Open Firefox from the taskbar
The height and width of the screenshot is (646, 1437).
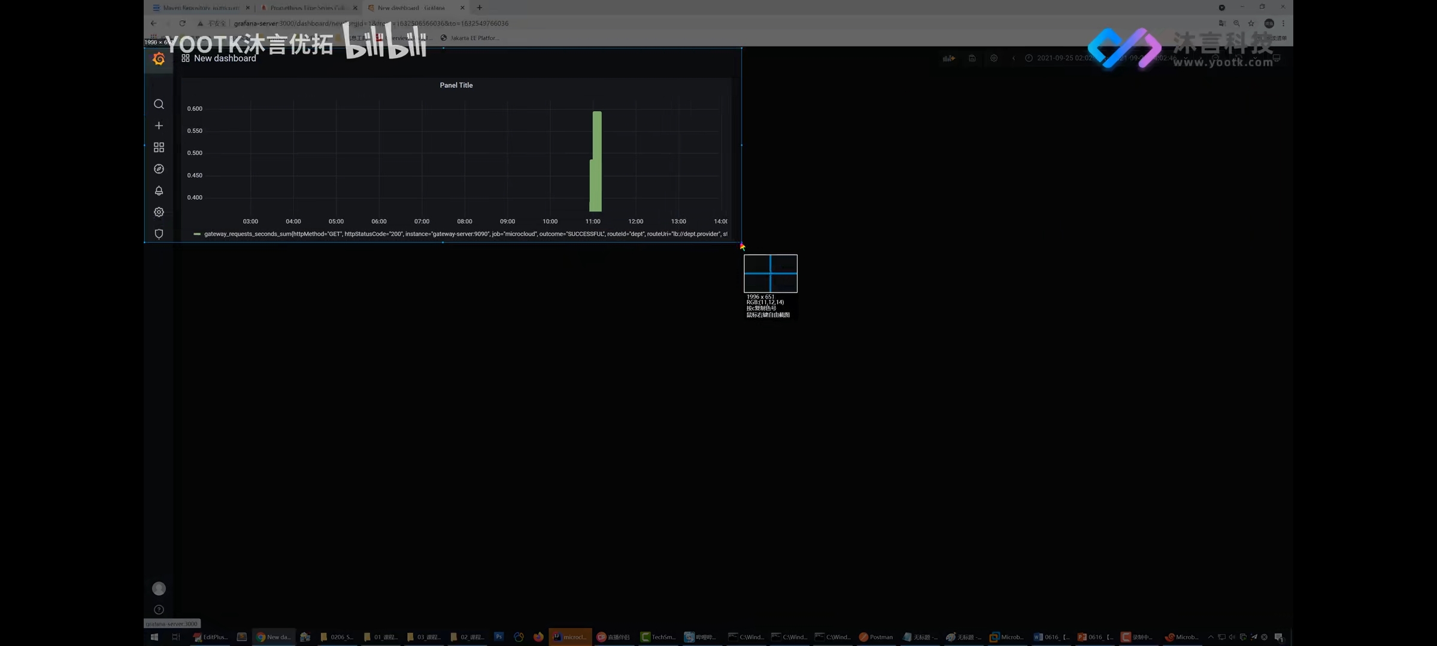click(538, 637)
